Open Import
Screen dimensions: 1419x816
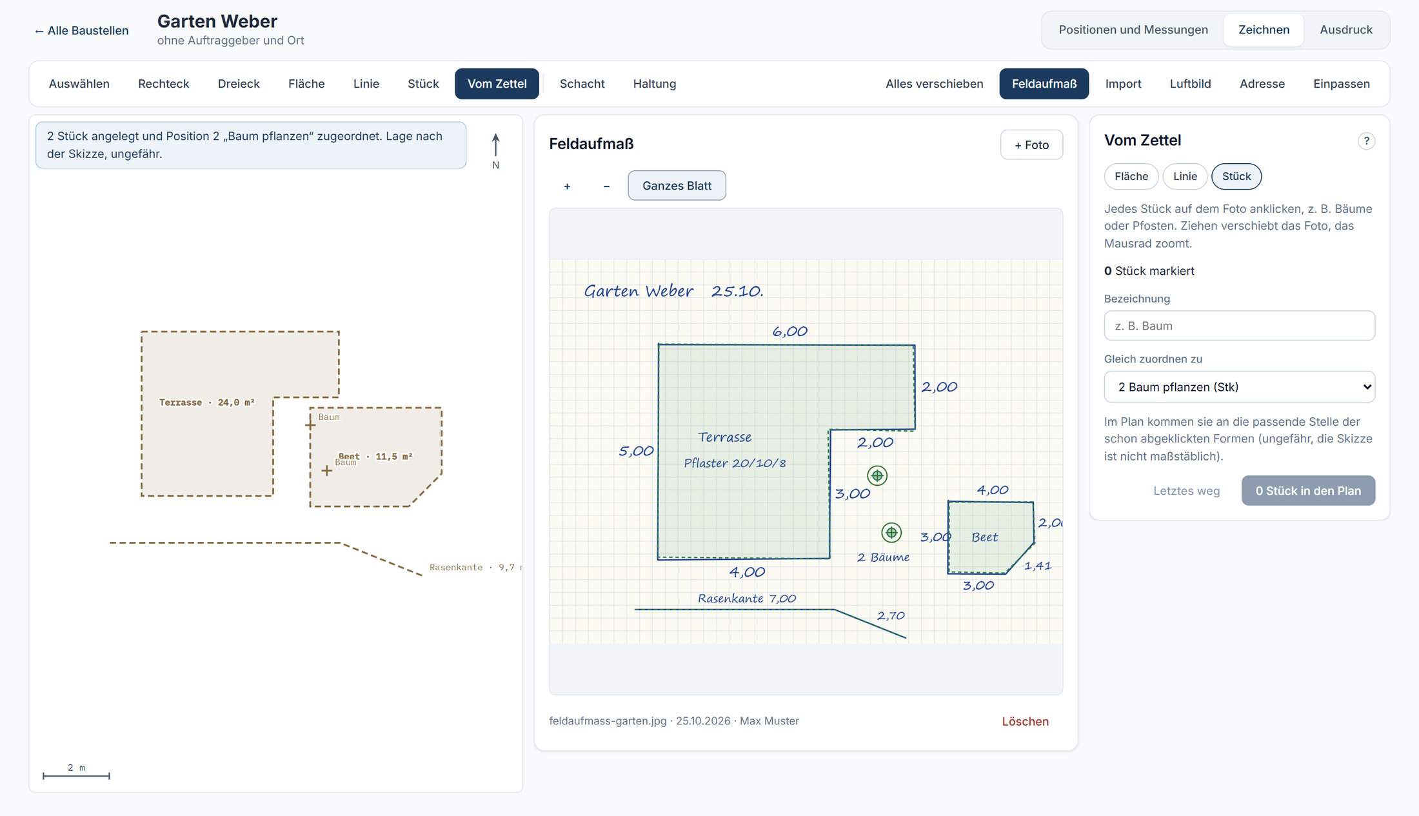click(x=1123, y=84)
